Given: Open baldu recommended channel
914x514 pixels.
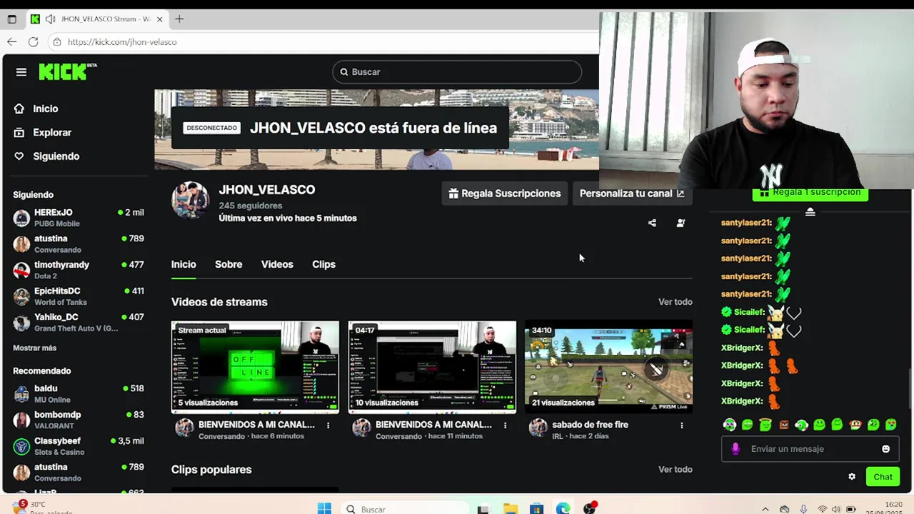Looking at the screenshot, I should pos(79,393).
